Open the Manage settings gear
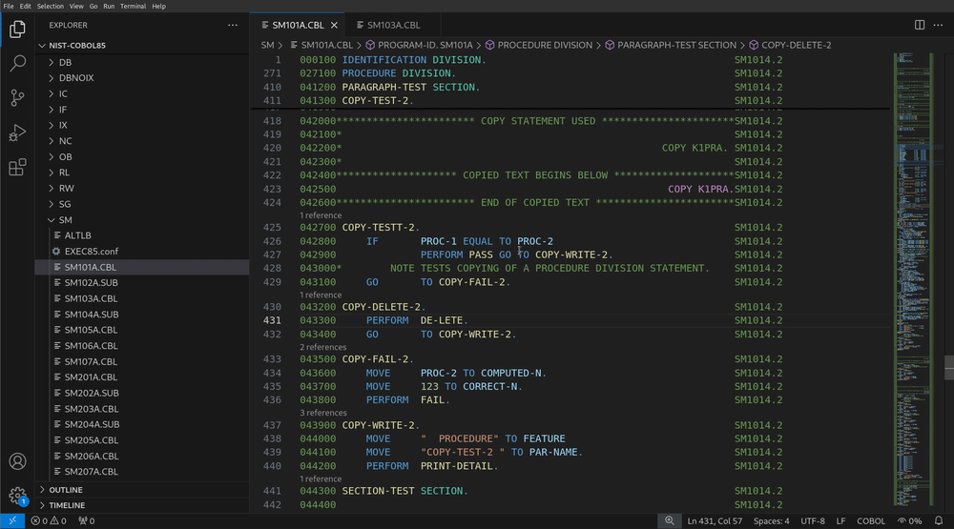 pyautogui.click(x=17, y=496)
